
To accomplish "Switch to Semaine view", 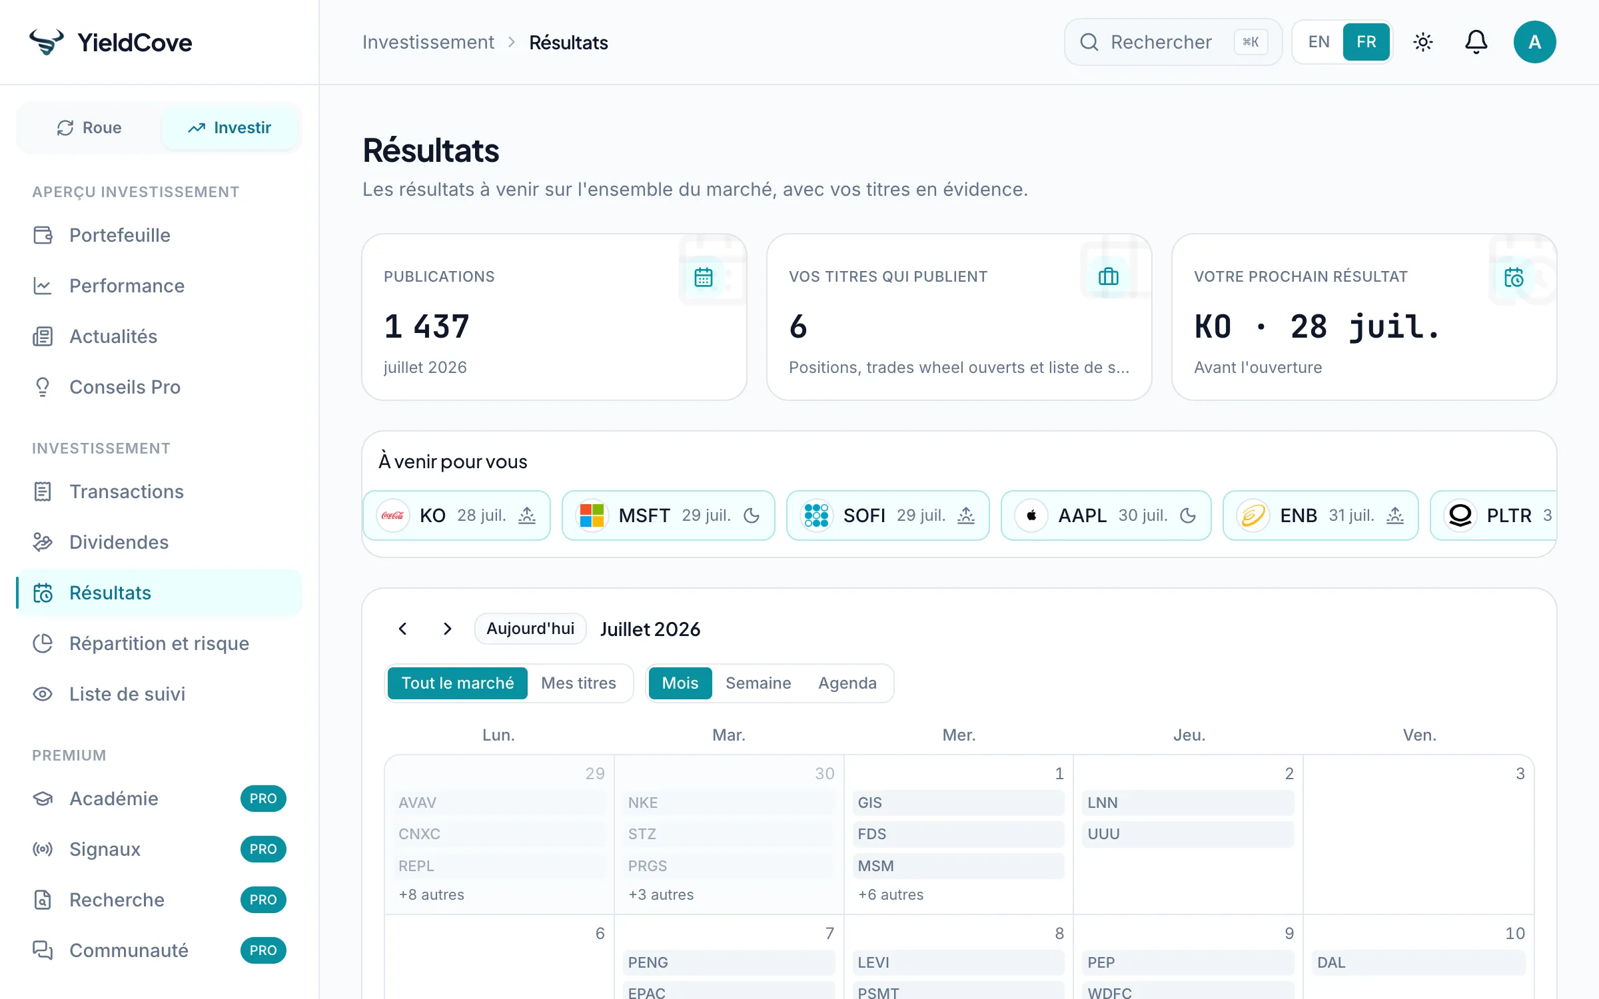I will click(758, 683).
